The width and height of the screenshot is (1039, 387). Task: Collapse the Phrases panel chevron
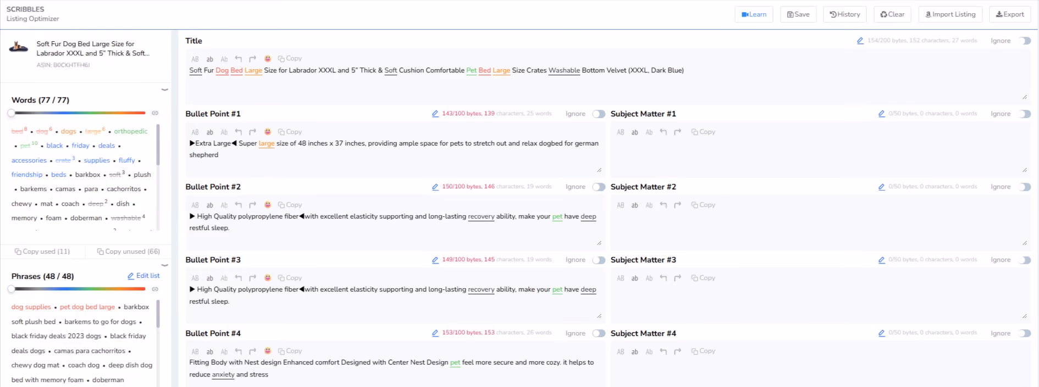[164, 265]
